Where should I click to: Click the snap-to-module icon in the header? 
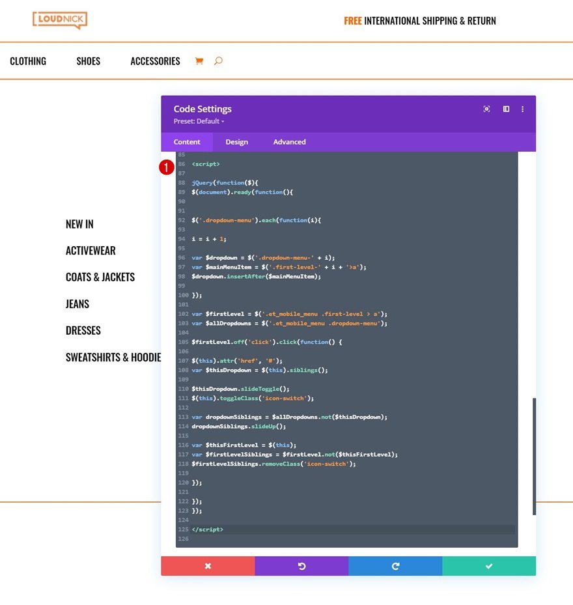coord(486,109)
